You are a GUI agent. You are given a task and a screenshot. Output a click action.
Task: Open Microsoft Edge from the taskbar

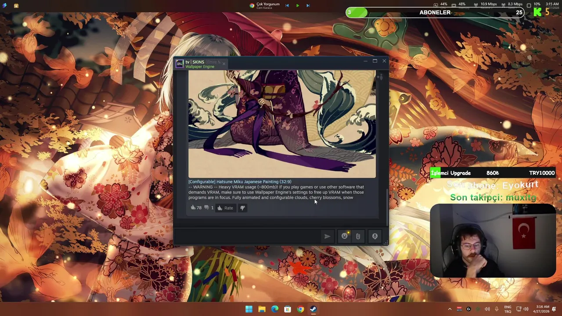274,309
